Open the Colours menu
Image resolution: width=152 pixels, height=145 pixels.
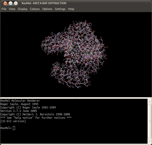click(35, 9)
